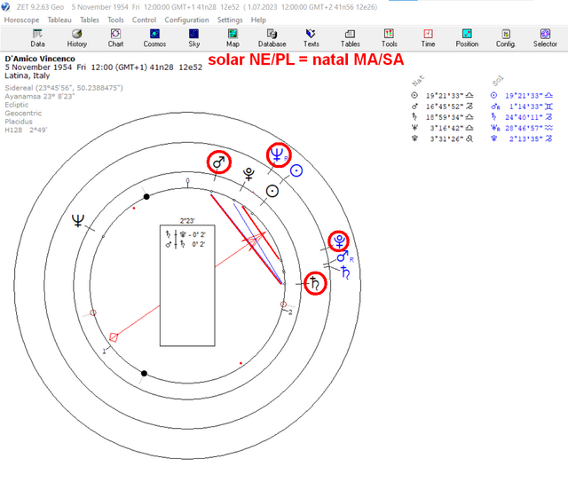The width and height of the screenshot is (568, 482).
Task: Open the Horoscope menu
Action: 21,20
